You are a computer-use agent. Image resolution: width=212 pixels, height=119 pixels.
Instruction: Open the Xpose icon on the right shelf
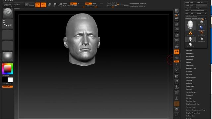pos(177,115)
